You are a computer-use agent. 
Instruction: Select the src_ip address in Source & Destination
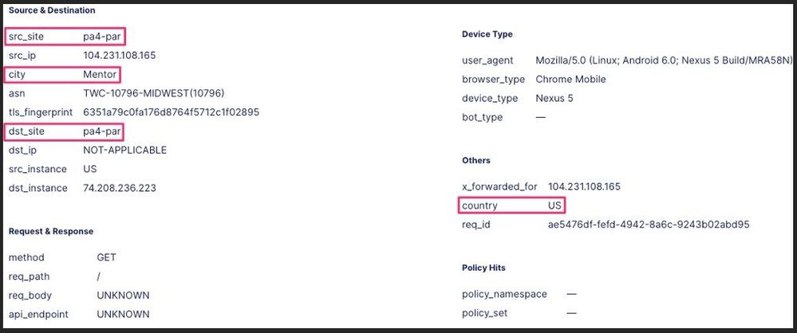coord(119,56)
